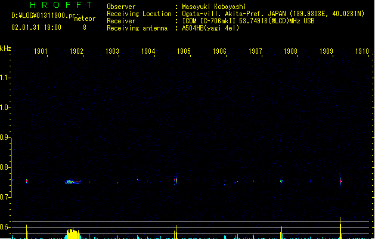Click the yellow intensity spike near 1905

(x=176, y=232)
